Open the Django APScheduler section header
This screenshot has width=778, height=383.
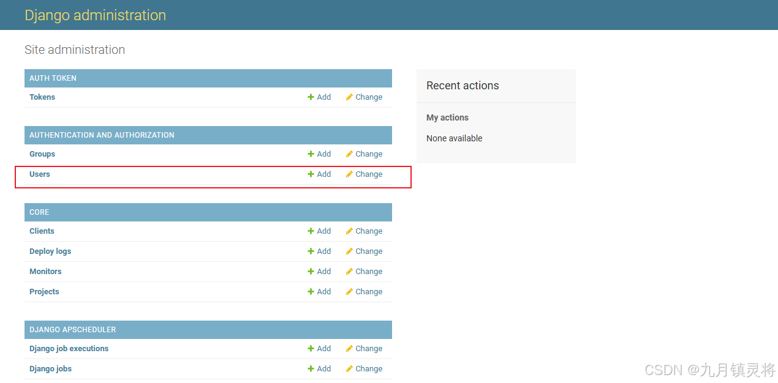click(73, 330)
